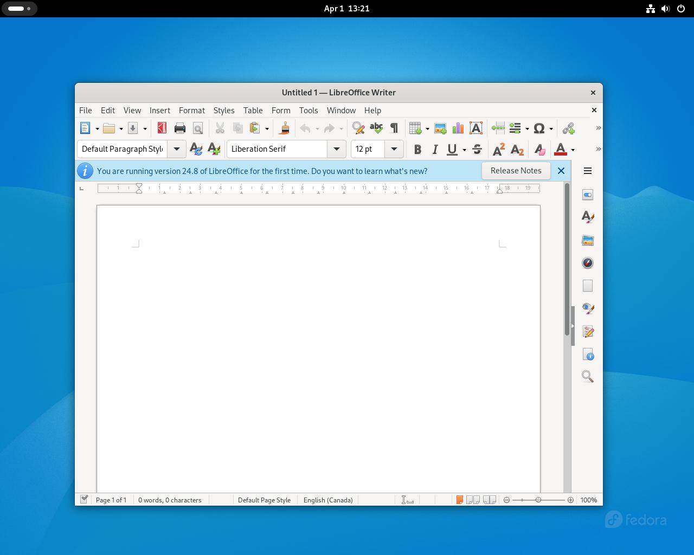Image resolution: width=694 pixels, height=555 pixels.
Task: Select Clone Formatting paintbrush
Action: tap(284, 128)
